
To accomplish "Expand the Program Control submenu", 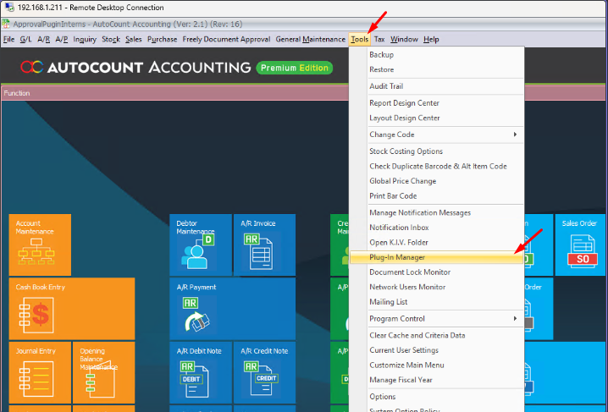I will coord(437,319).
